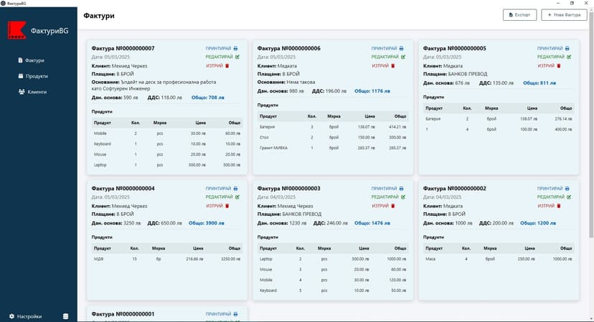
Task: Click the FakturiBG red logo in sidebar
Action: pos(16,29)
